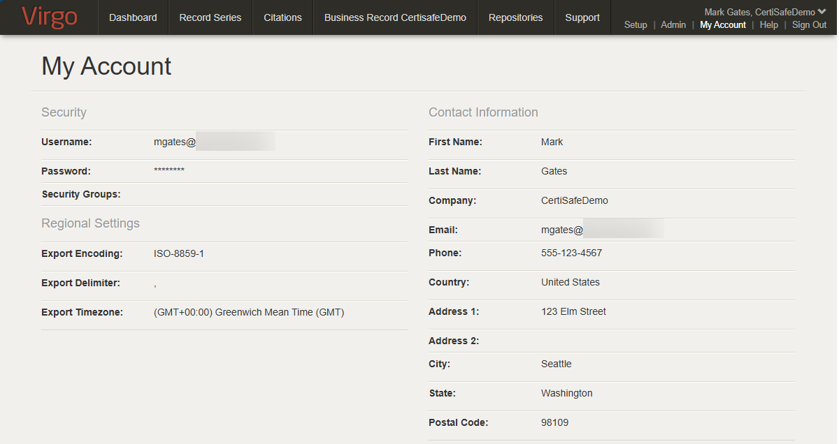
Task: Open the Citations section
Action: tap(282, 17)
